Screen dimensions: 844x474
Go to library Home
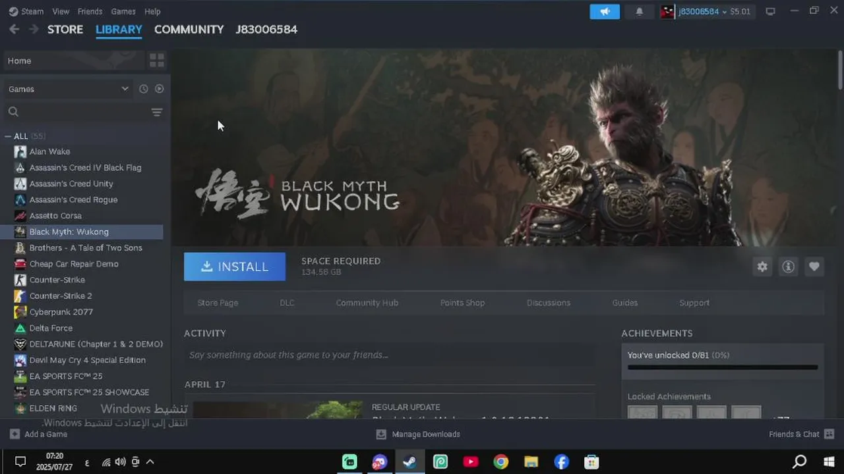75,61
